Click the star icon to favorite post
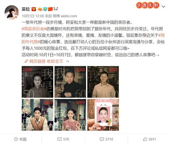The width and height of the screenshot is (170, 143). click(x=16, y=139)
